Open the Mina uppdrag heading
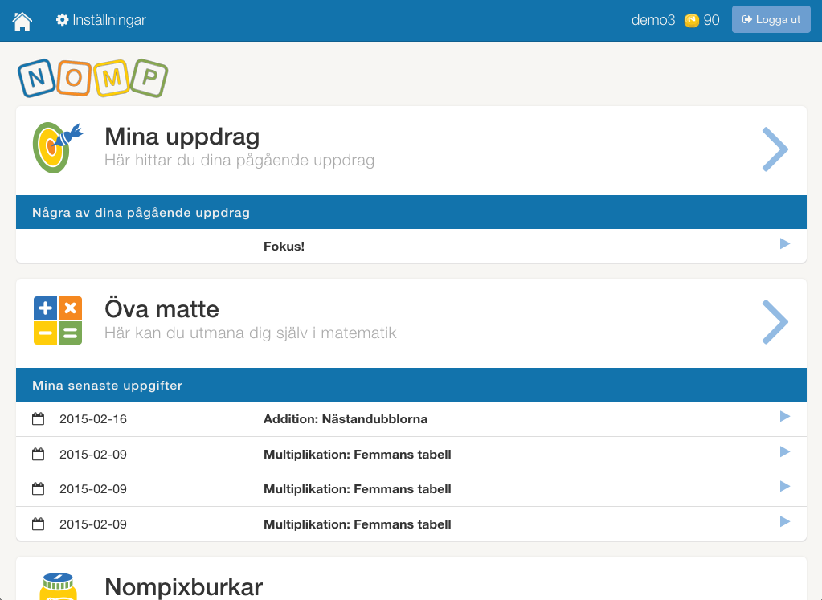 [x=182, y=137]
